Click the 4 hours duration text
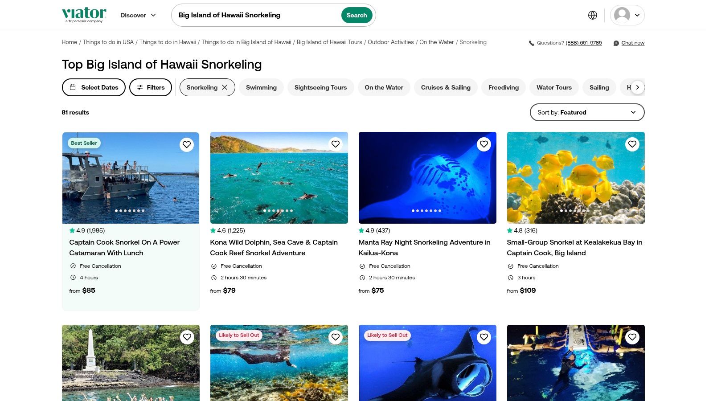This screenshot has width=713, height=401. tap(89, 278)
